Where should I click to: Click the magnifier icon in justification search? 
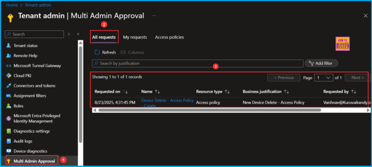pos(96,63)
